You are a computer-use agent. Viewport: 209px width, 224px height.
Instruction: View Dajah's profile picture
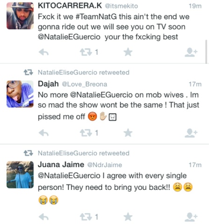(x=20, y=94)
